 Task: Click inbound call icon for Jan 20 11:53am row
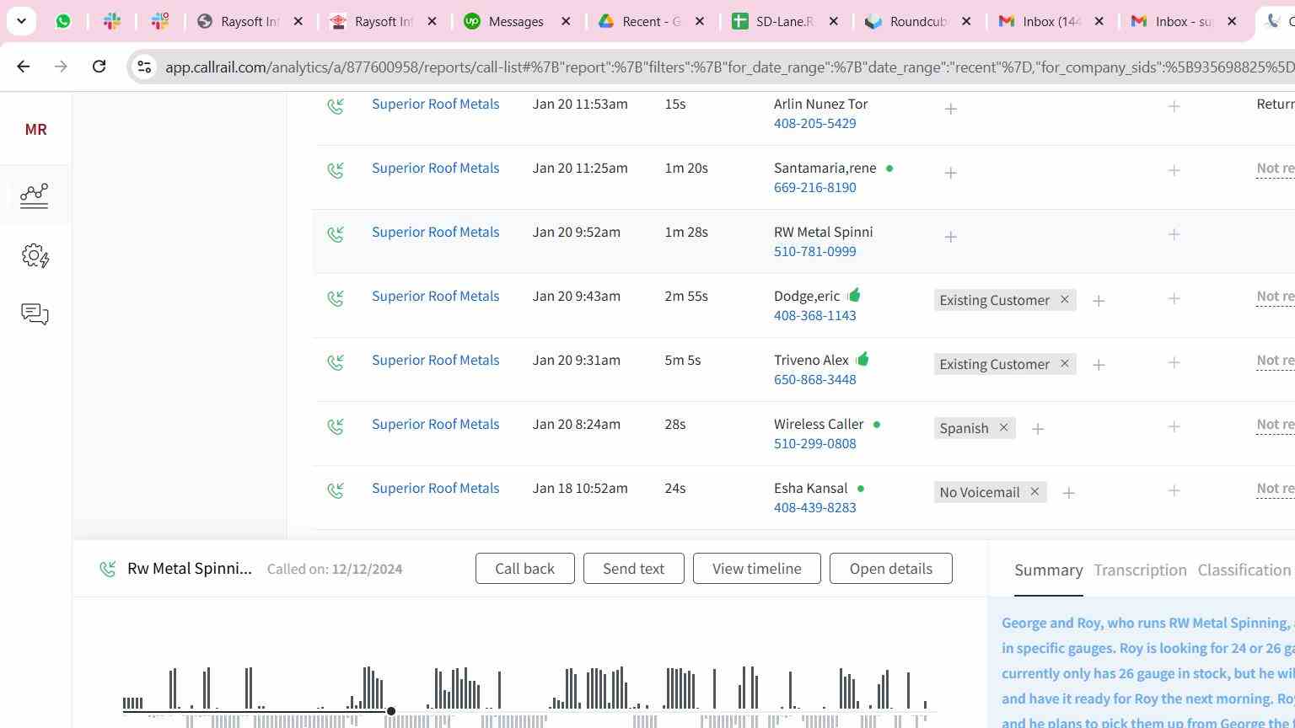(x=336, y=106)
